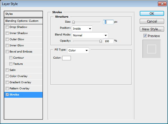Select the Inner Glow label
The image size is (168, 124).
coord(17,46)
